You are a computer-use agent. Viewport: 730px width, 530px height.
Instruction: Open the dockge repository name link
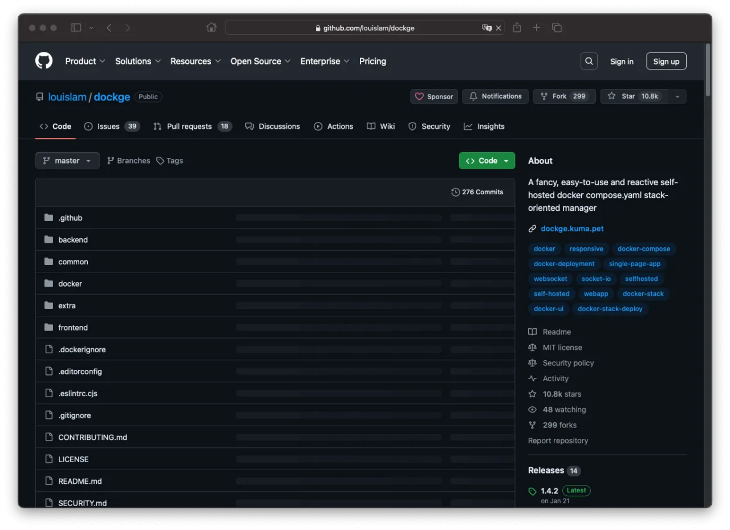click(112, 97)
